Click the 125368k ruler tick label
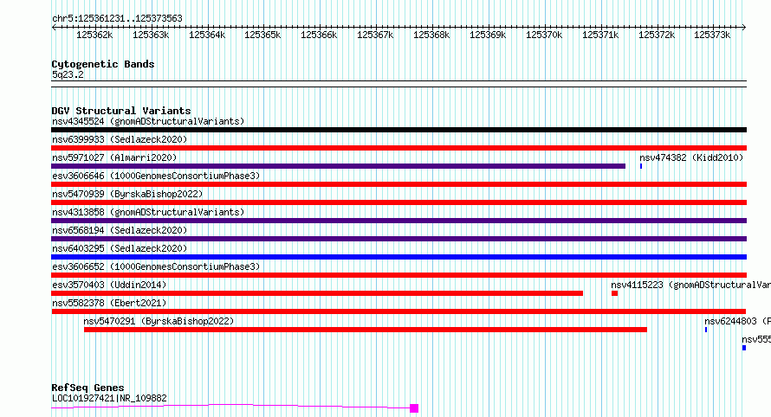771x417 pixels. pos(431,35)
